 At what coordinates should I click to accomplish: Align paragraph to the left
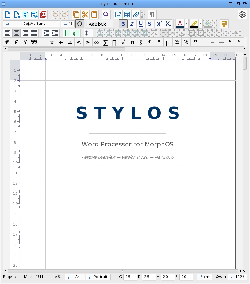(8, 33)
